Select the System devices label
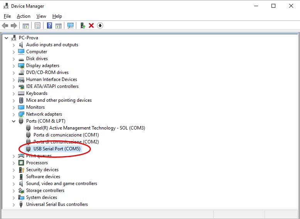 (x=42, y=197)
